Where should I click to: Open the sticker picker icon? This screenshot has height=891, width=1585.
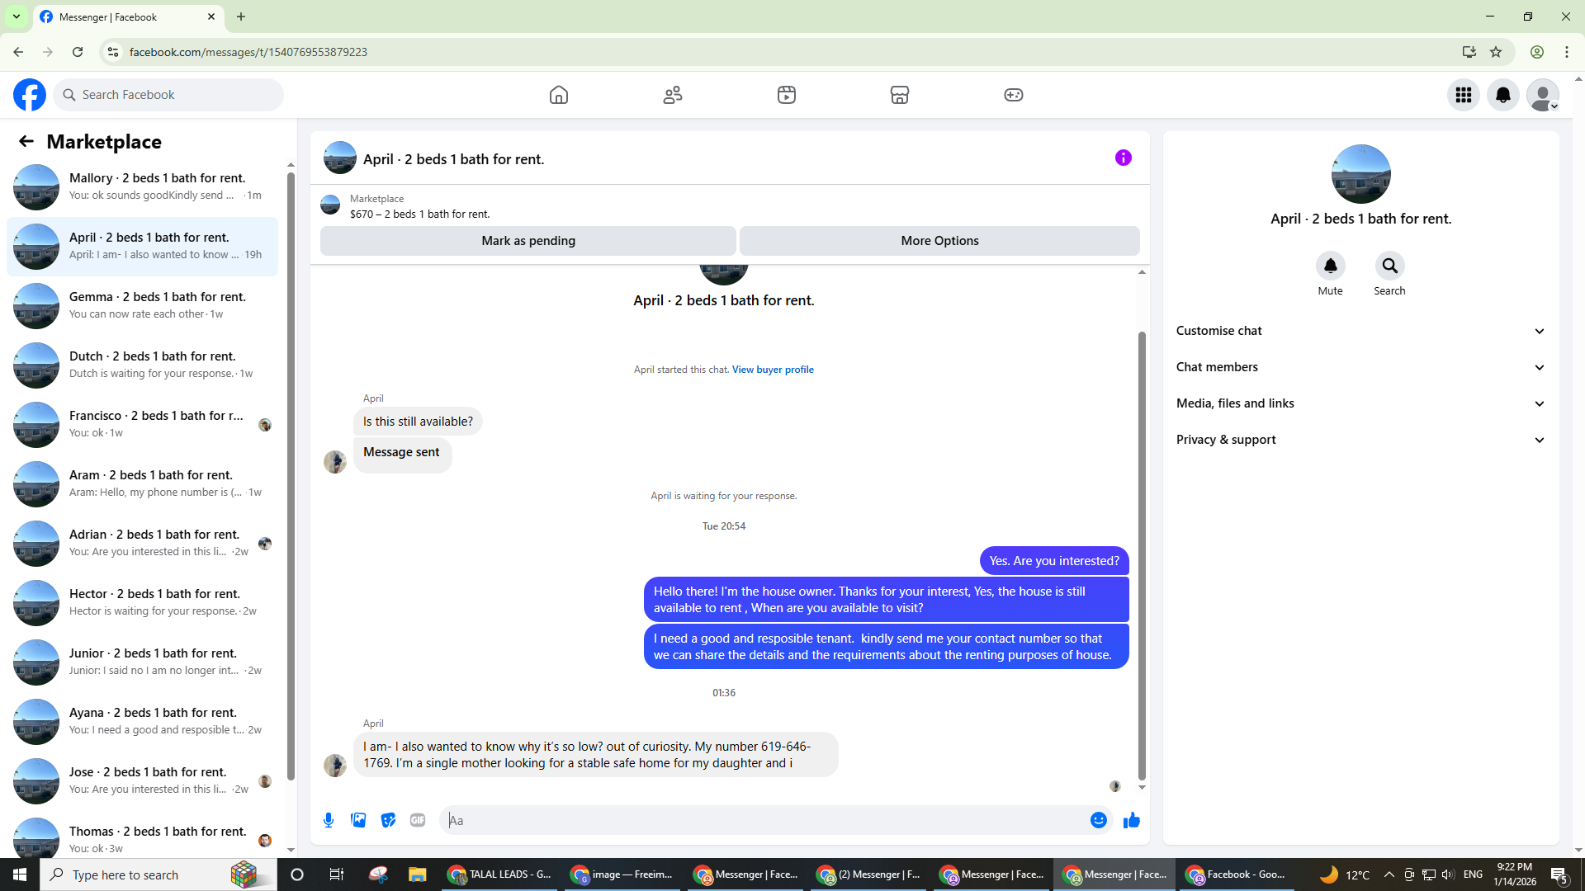(388, 820)
